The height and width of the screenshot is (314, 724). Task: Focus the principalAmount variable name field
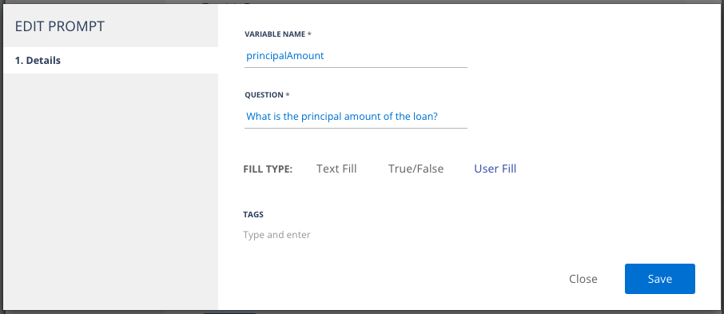tap(356, 56)
